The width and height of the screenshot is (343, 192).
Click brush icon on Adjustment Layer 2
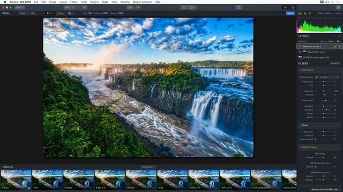(x=335, y=46)
